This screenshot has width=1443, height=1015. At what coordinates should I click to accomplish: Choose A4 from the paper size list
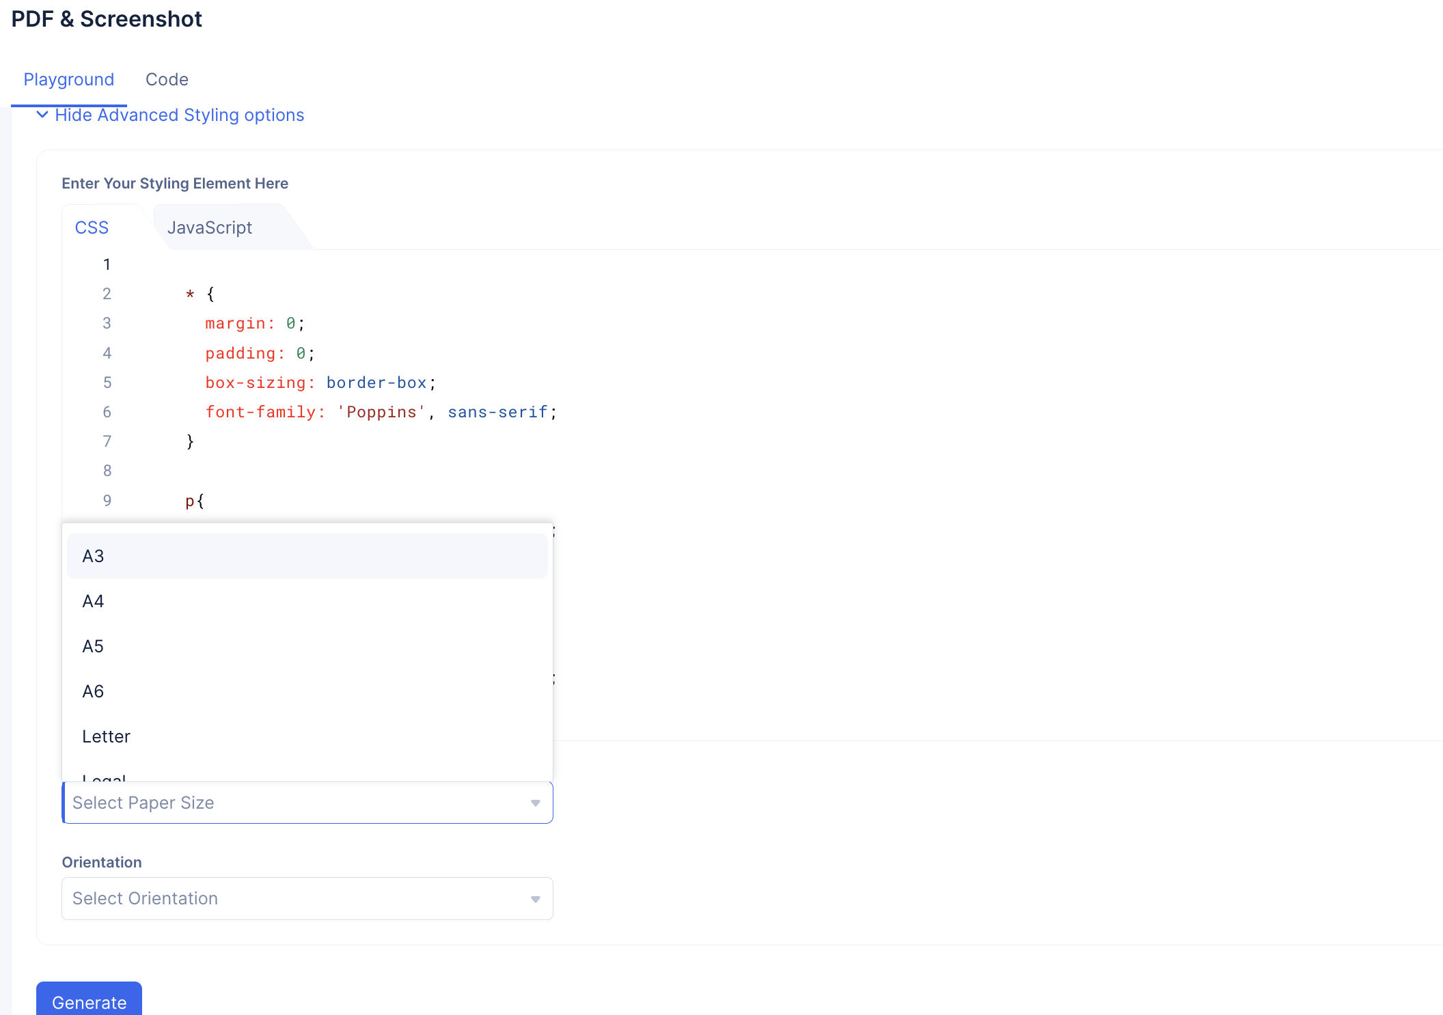pyautogui.click(x=94, y=601)
